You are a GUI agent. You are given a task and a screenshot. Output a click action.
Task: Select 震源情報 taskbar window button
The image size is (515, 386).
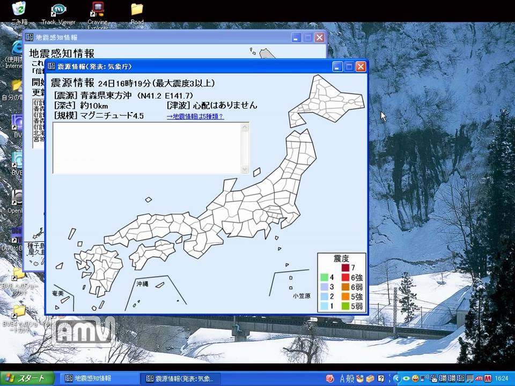(179, 378)
